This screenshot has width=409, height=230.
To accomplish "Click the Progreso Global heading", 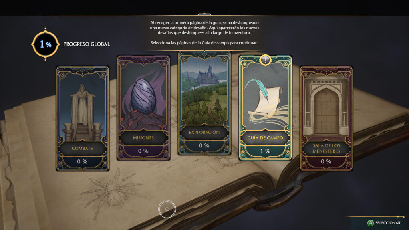I will pos(87,44).
